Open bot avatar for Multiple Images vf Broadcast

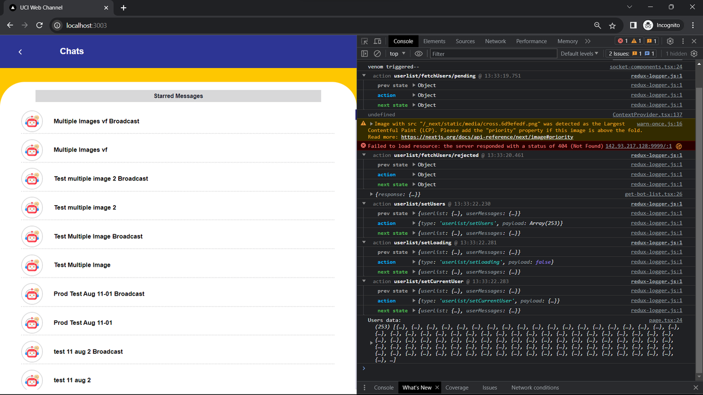32,121
